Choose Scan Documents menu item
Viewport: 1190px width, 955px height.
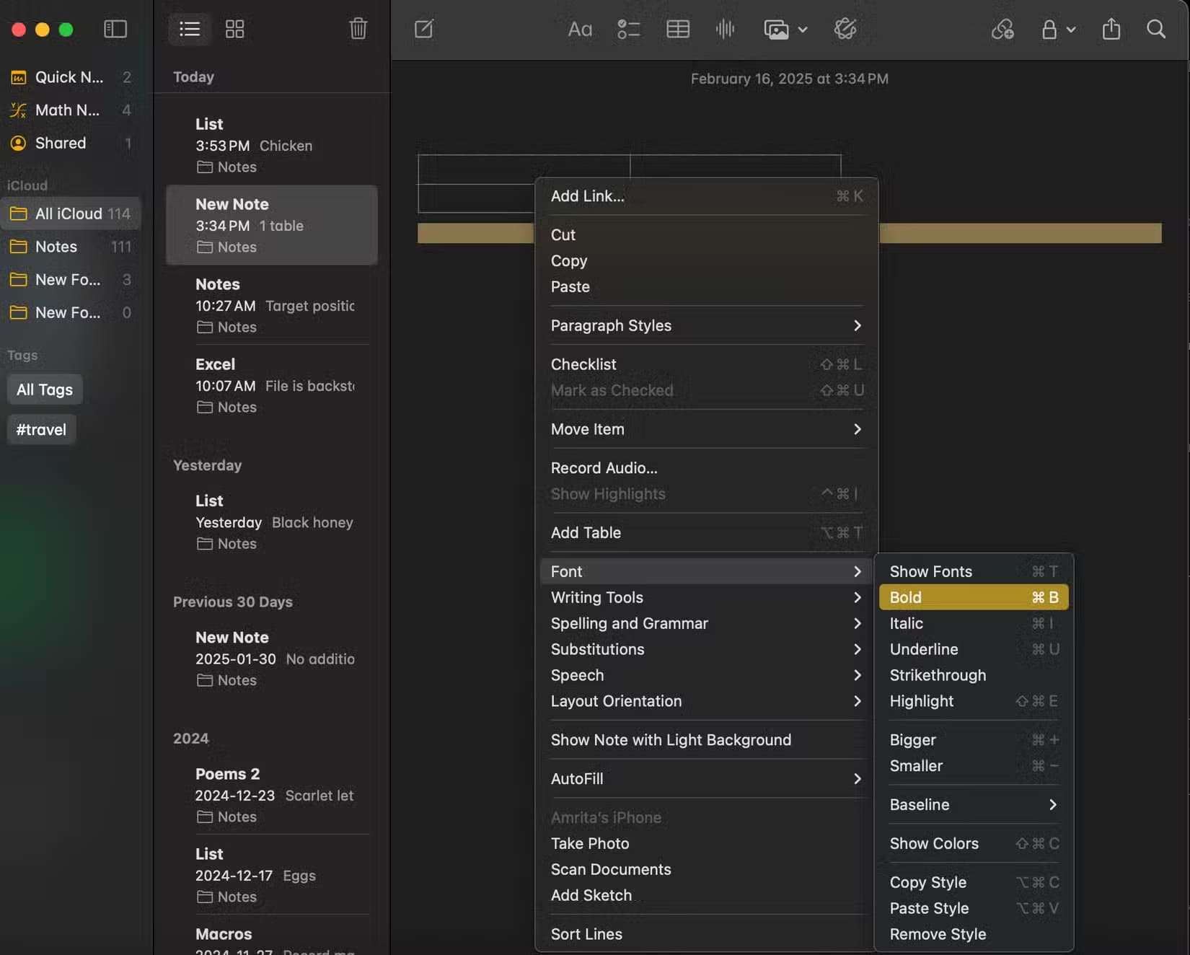[706, 870]
